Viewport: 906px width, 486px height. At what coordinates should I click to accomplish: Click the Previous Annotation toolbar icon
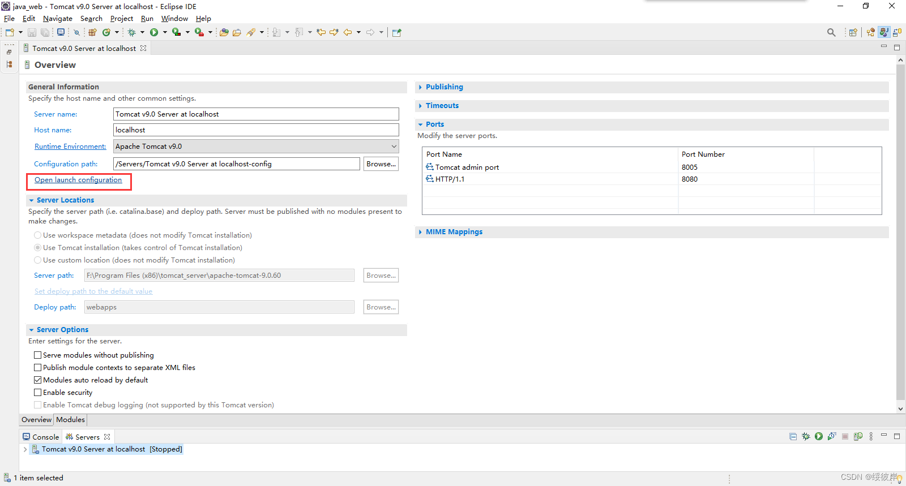pyautogui.click(x=299, y=32)
